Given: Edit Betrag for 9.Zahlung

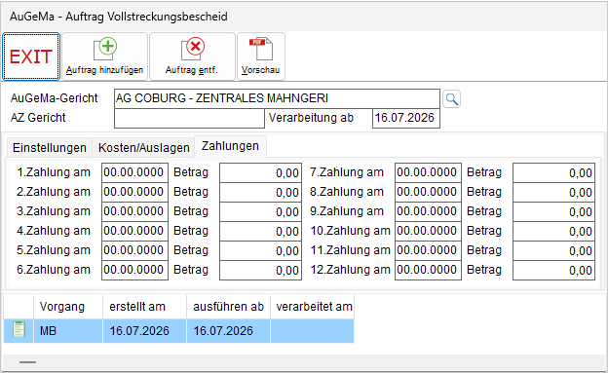Looking at the screenshot, I should (553, 211).
